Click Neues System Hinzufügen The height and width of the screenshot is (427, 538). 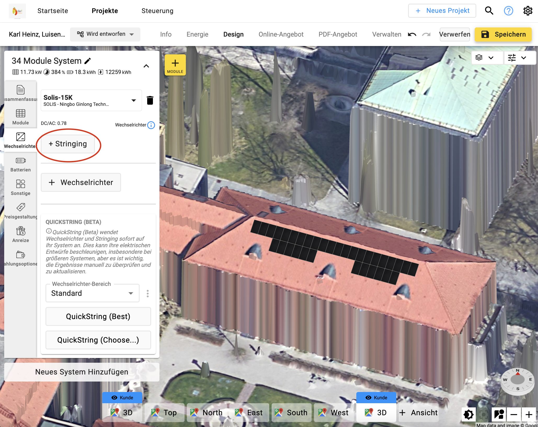click(x=82, y=372)
